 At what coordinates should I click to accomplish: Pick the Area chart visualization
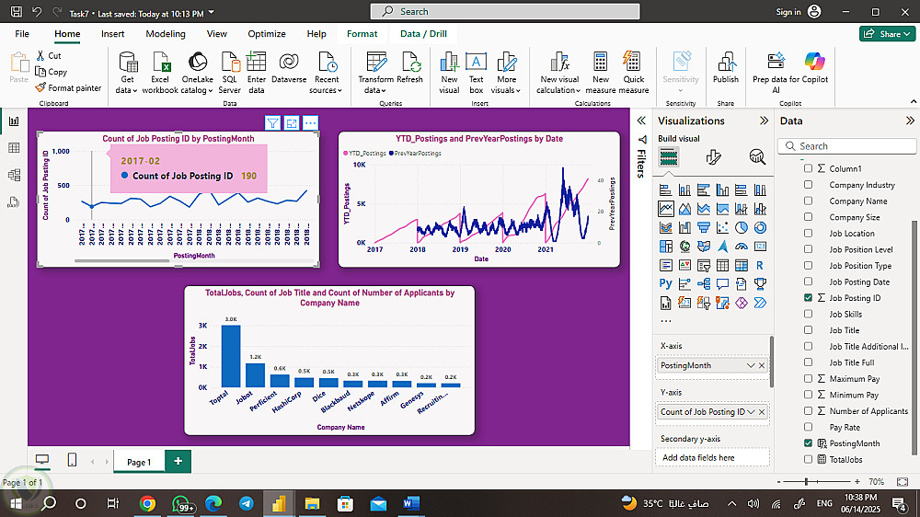coord(684,209)
